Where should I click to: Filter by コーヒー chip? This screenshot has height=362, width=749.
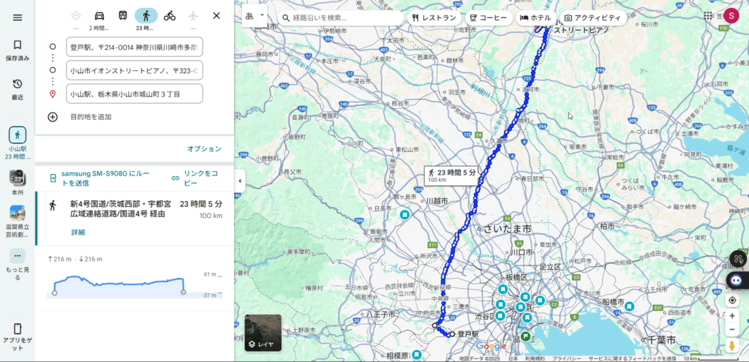(x=489, y=18)
